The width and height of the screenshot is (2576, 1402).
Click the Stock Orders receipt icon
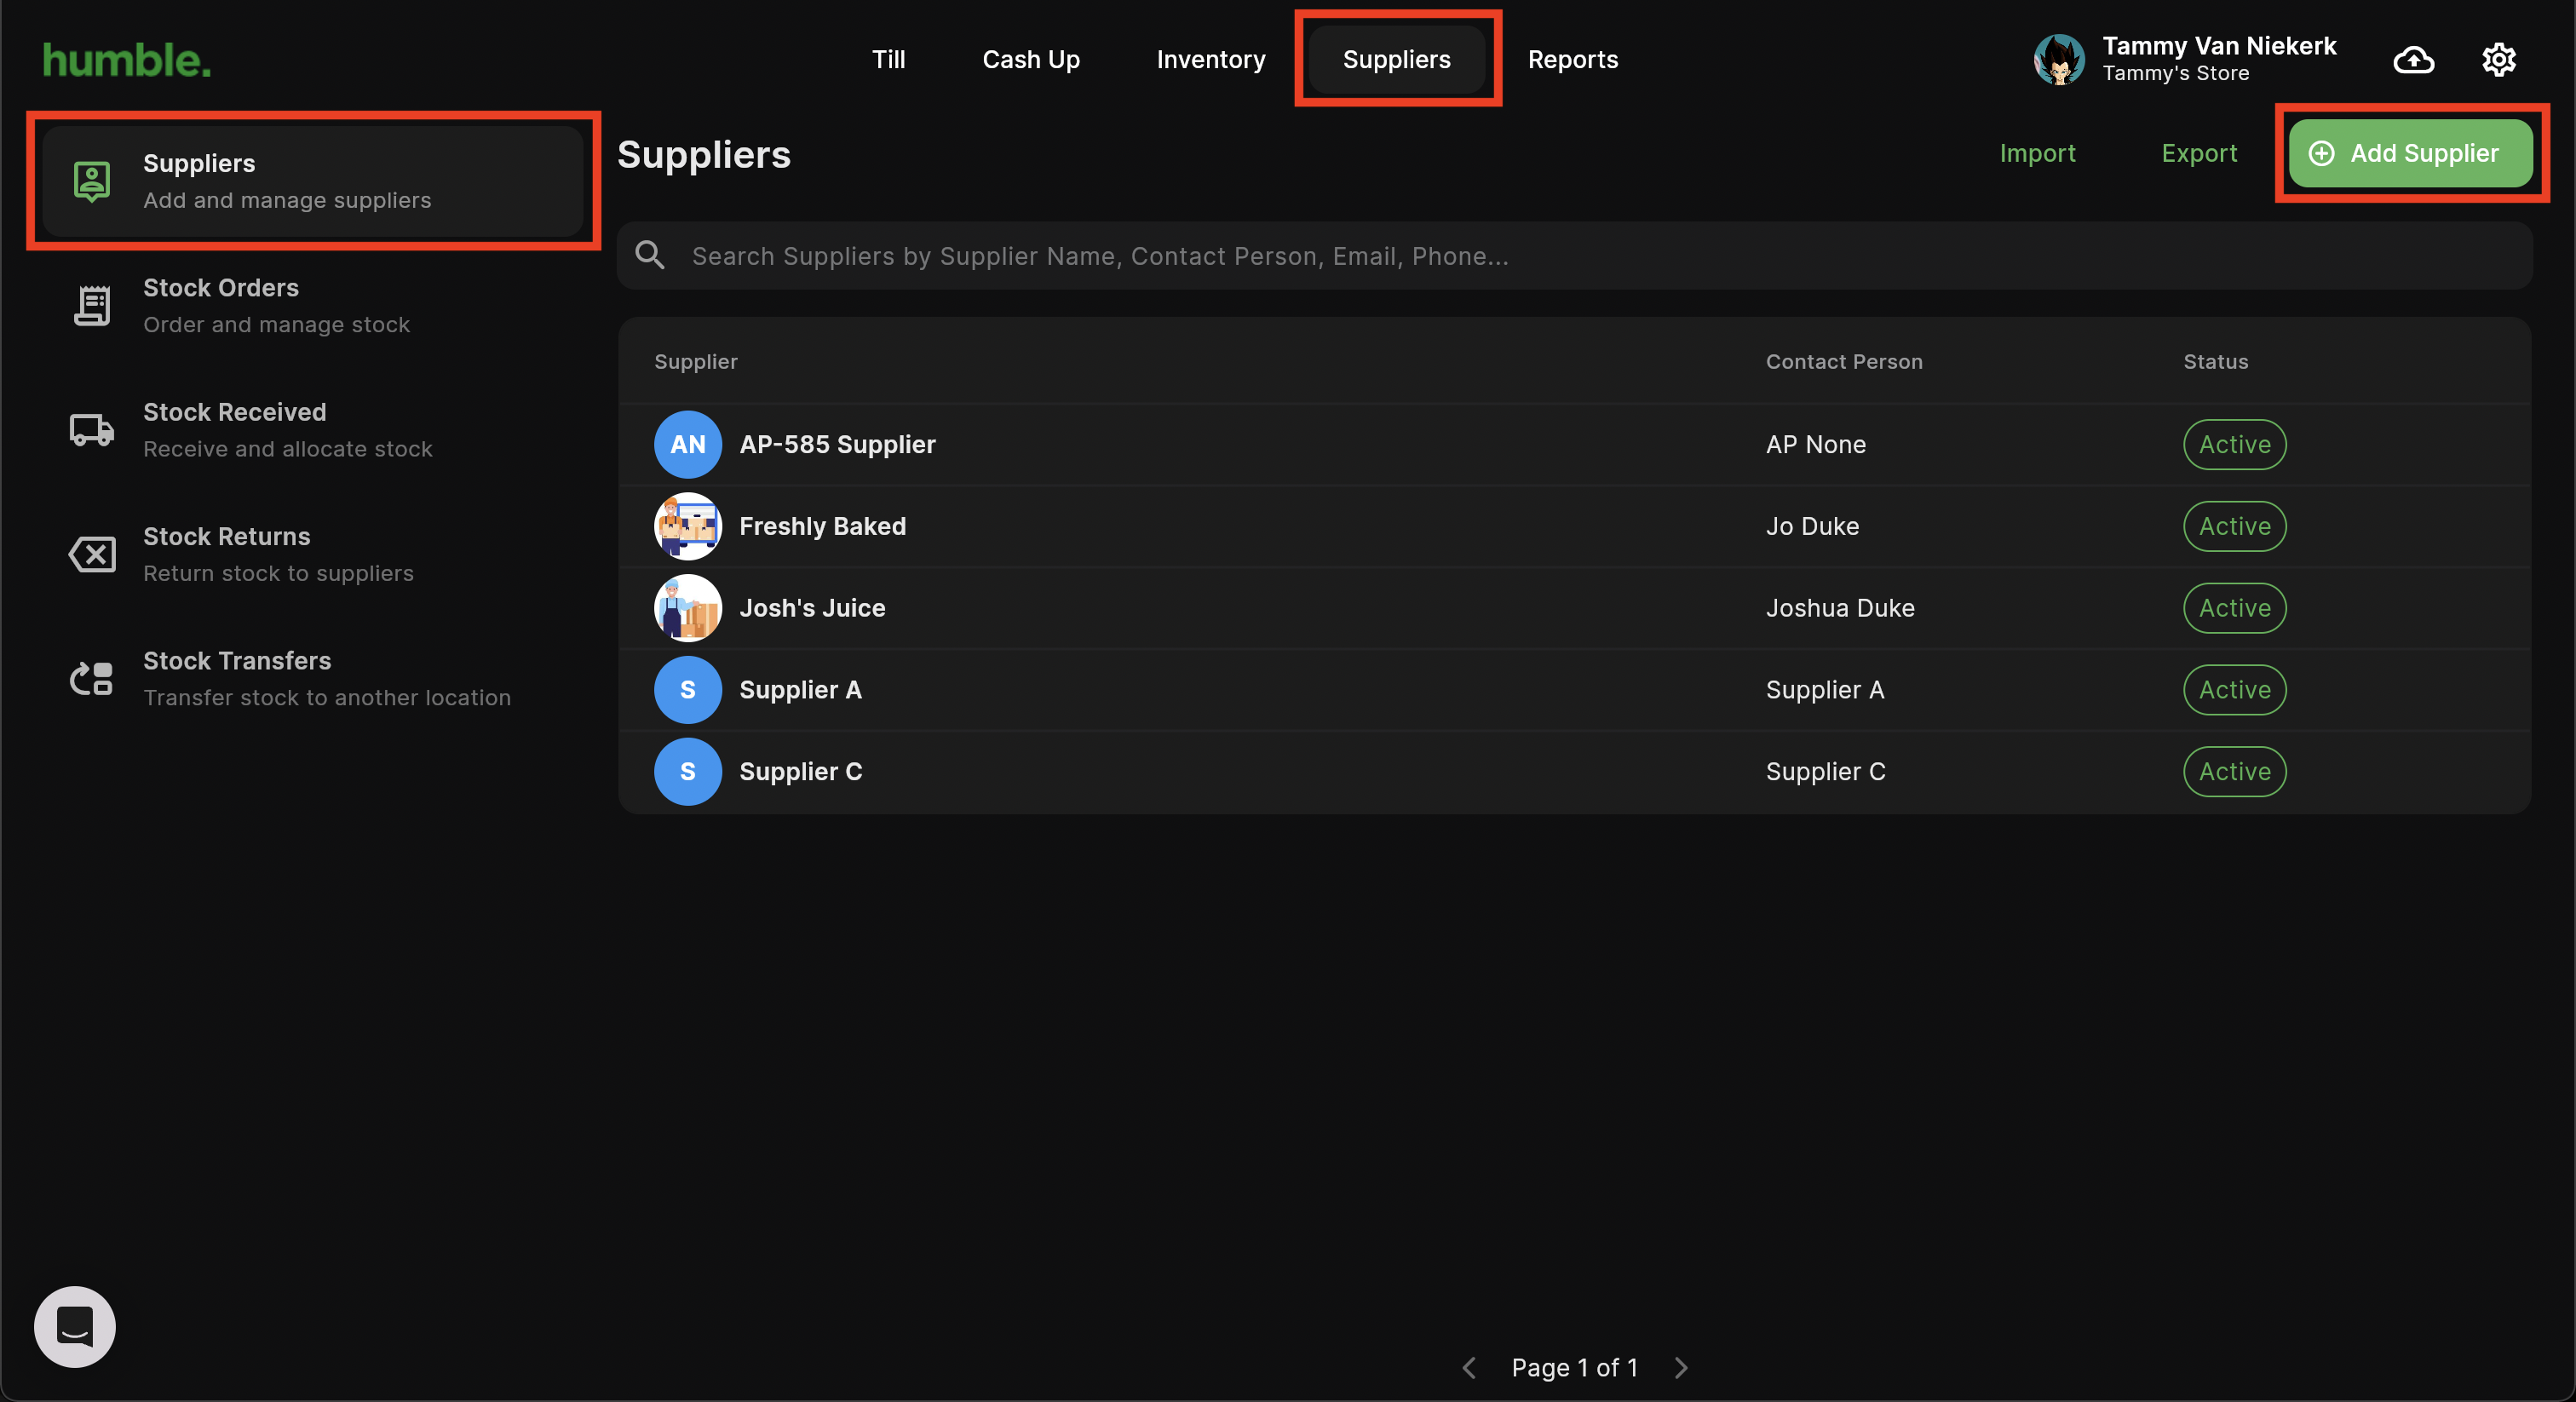pyautogui.click(x=92, y=306)
